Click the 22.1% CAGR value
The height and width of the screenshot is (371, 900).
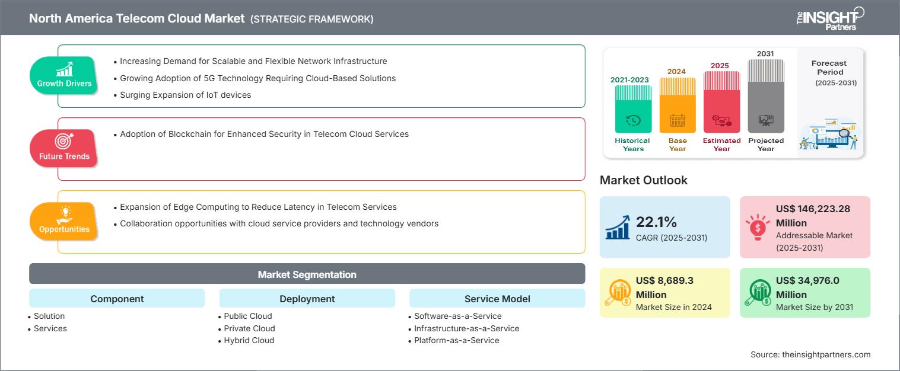pos(657,222)
